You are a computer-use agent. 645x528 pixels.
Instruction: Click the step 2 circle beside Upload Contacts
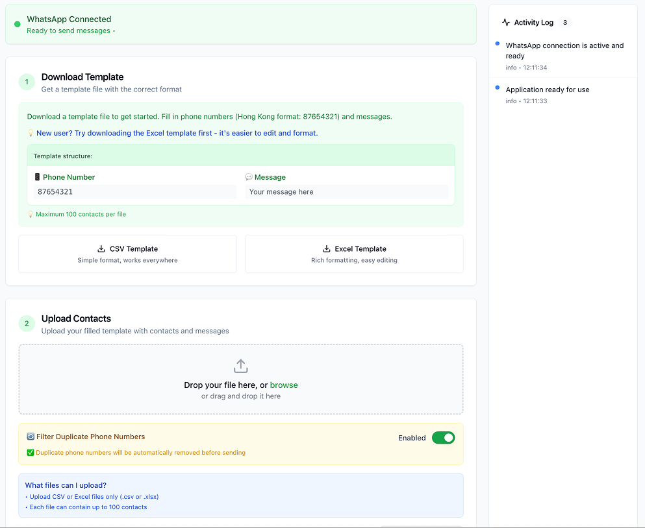(27, 323)
